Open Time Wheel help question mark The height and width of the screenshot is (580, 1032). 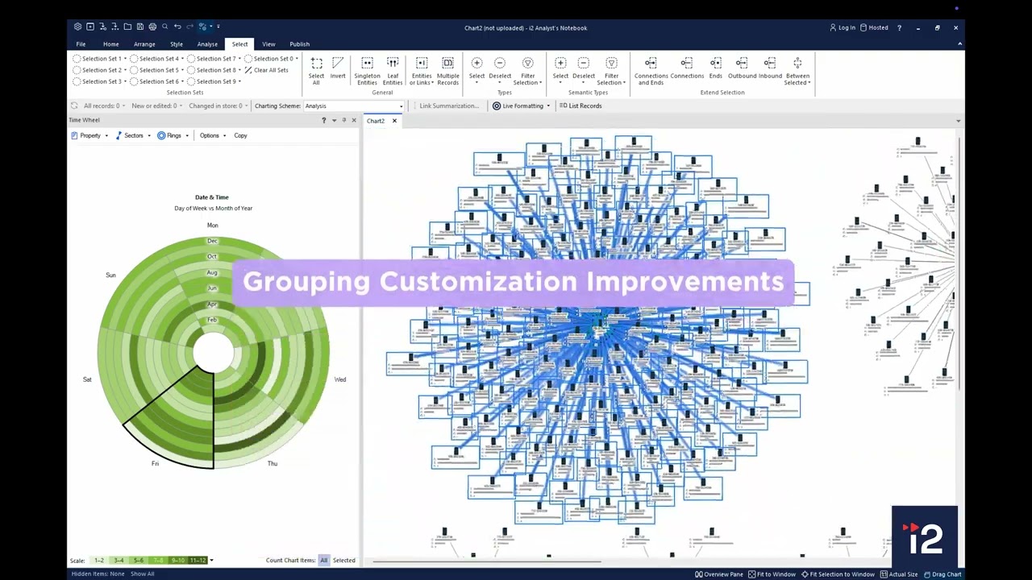coord(323,120)
